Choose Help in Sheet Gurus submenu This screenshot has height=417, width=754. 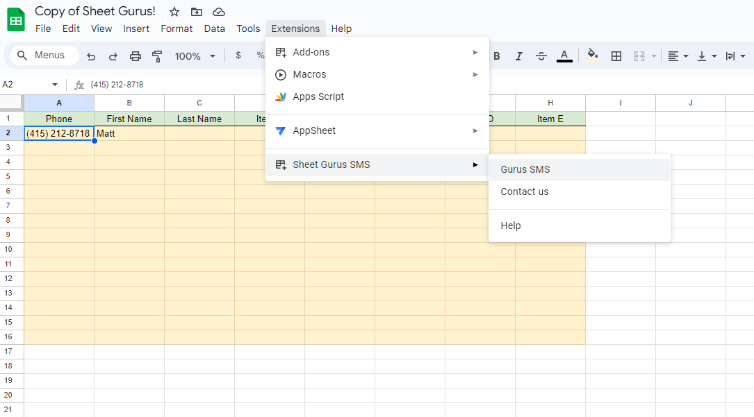(x=580, y=225)
